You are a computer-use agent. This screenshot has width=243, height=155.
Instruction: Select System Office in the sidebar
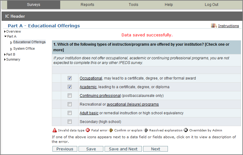click(x=24, y=49)
